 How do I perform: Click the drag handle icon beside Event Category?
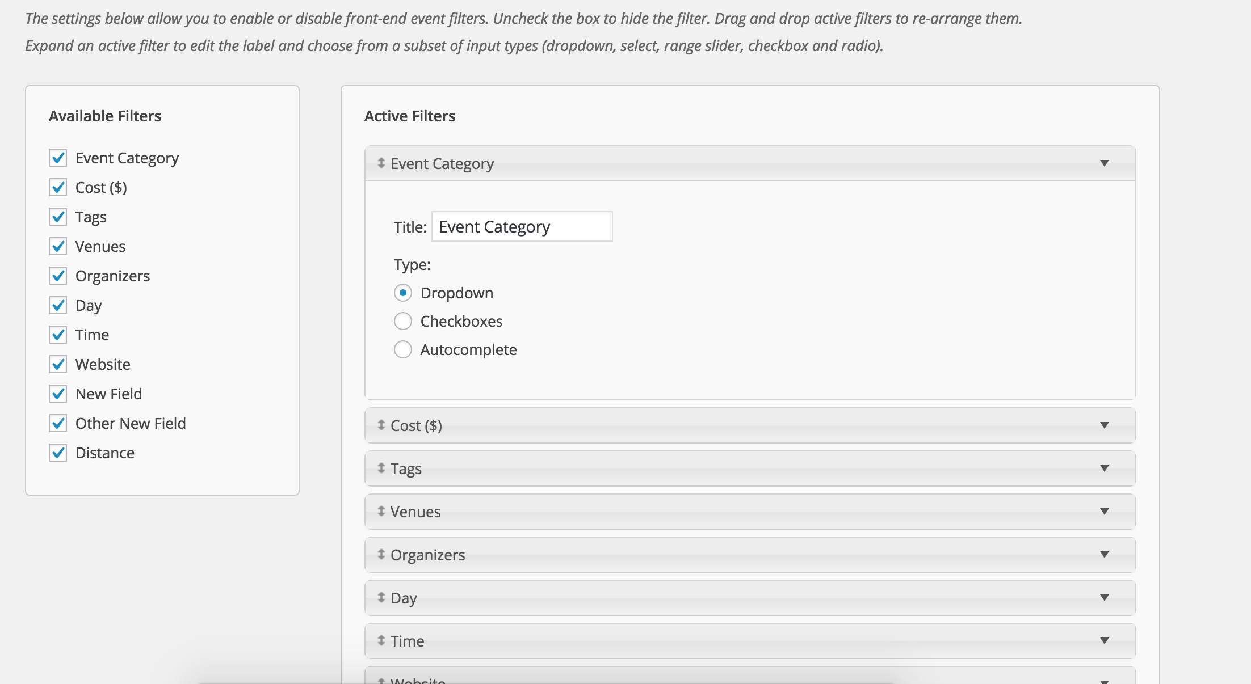click(381, 163)
